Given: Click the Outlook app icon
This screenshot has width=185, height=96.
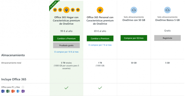Looking at the screenshot, I should coord(18,91).
